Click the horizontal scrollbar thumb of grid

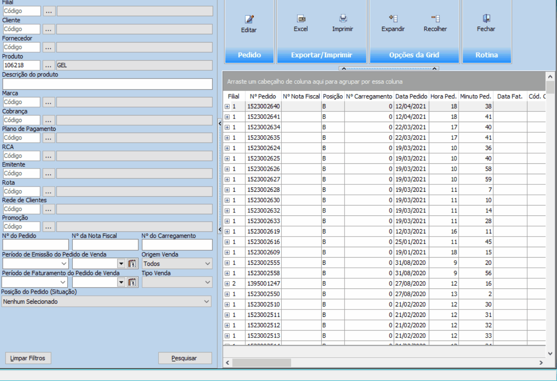tap(262, 363)
